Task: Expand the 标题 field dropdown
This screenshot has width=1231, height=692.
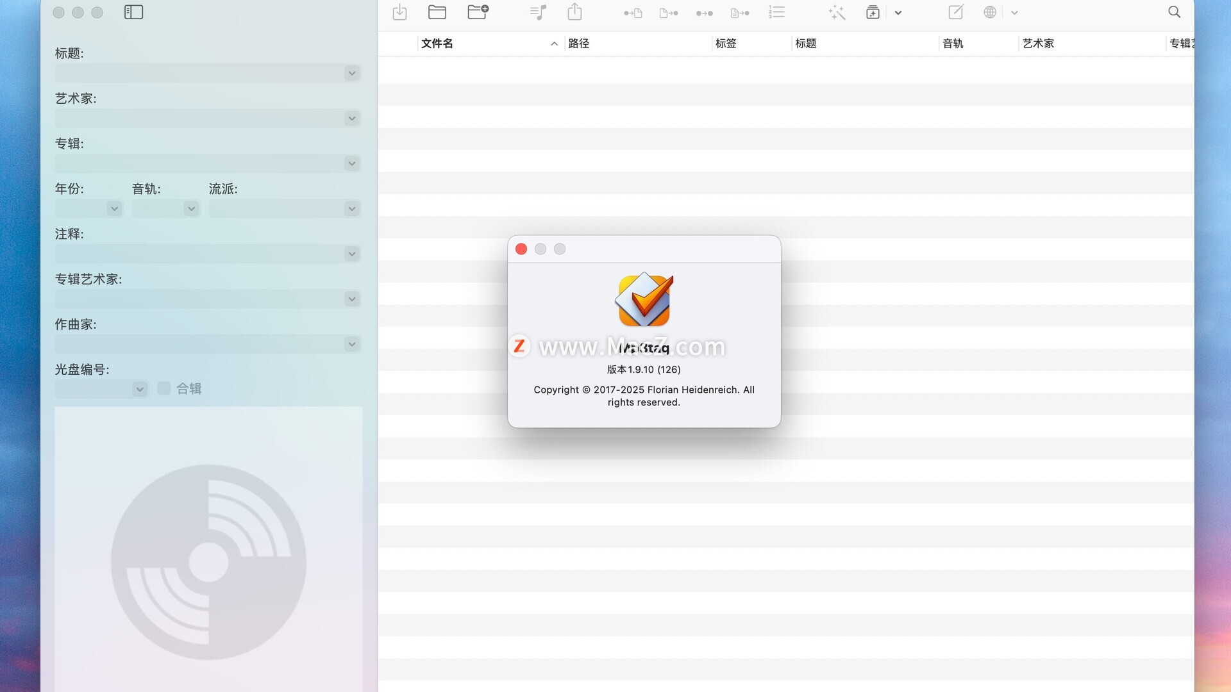Action: coord(351,73)
